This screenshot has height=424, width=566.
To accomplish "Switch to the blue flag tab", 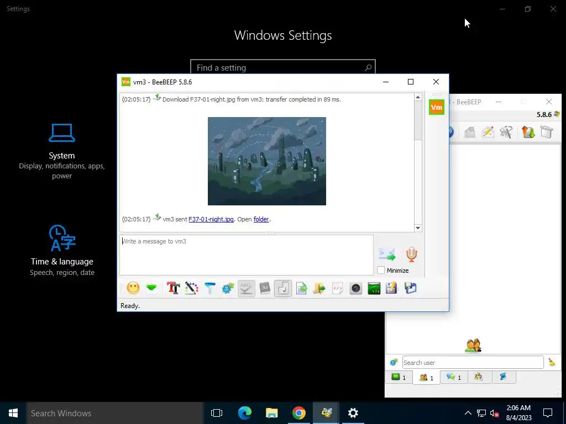I will (503, 377).
